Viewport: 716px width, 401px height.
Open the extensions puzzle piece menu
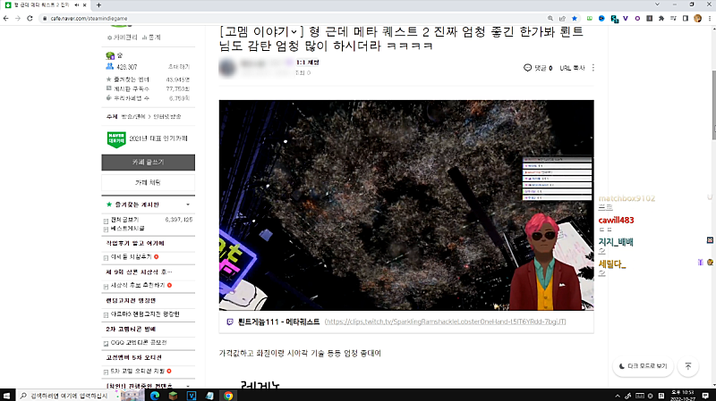tap(661, 18)
